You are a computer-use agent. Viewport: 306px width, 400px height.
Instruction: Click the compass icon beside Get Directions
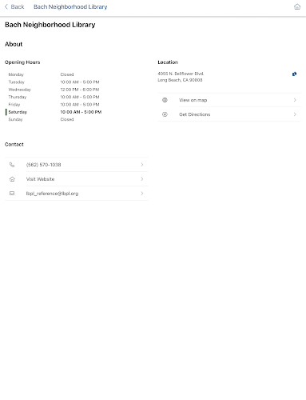[165, 114]
